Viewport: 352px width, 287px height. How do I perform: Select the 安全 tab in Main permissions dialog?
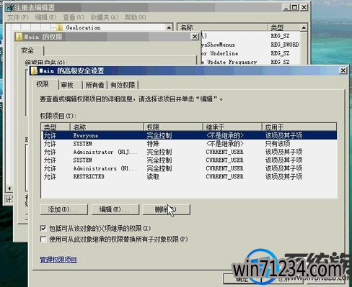coord(31,50)
